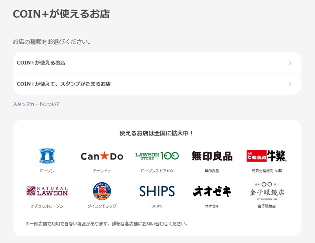Open the スタンプカードについて link
This screenshot has width=315, height=243.
(x=36, y=104)
